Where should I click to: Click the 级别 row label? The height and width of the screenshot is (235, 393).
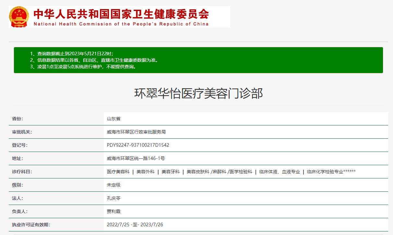[x=18, y=185]
